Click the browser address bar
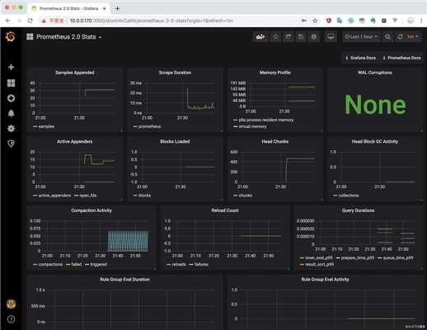The height and width of the screenshot is (330, 427). (x=181, y=21)
